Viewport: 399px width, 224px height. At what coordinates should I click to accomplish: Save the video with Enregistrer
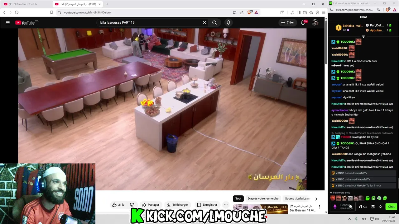point(207,205)
